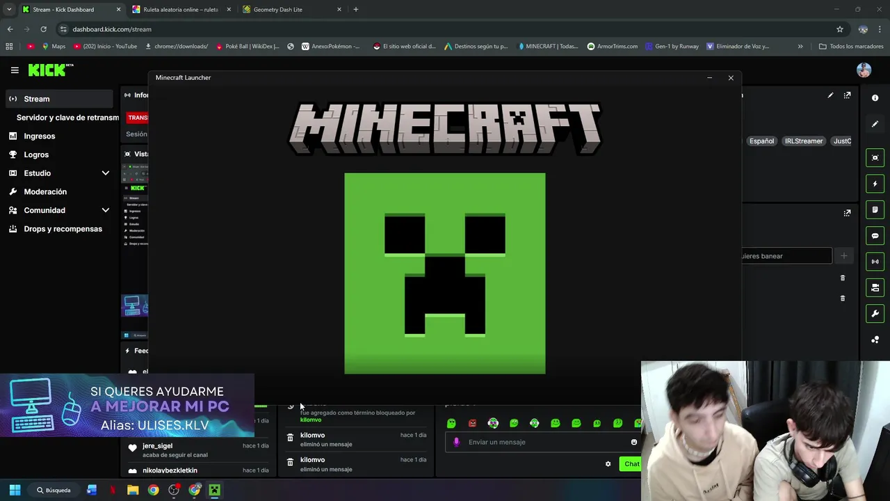This screenshot has width=890, height=501.
Task: Open the profile avatar on Kick header
Action: [864, 70]
